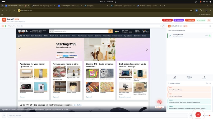Click the GPA Action Log lightning icon
The width and height of the screenshot is (213, 119).
[x=169, y=26]
